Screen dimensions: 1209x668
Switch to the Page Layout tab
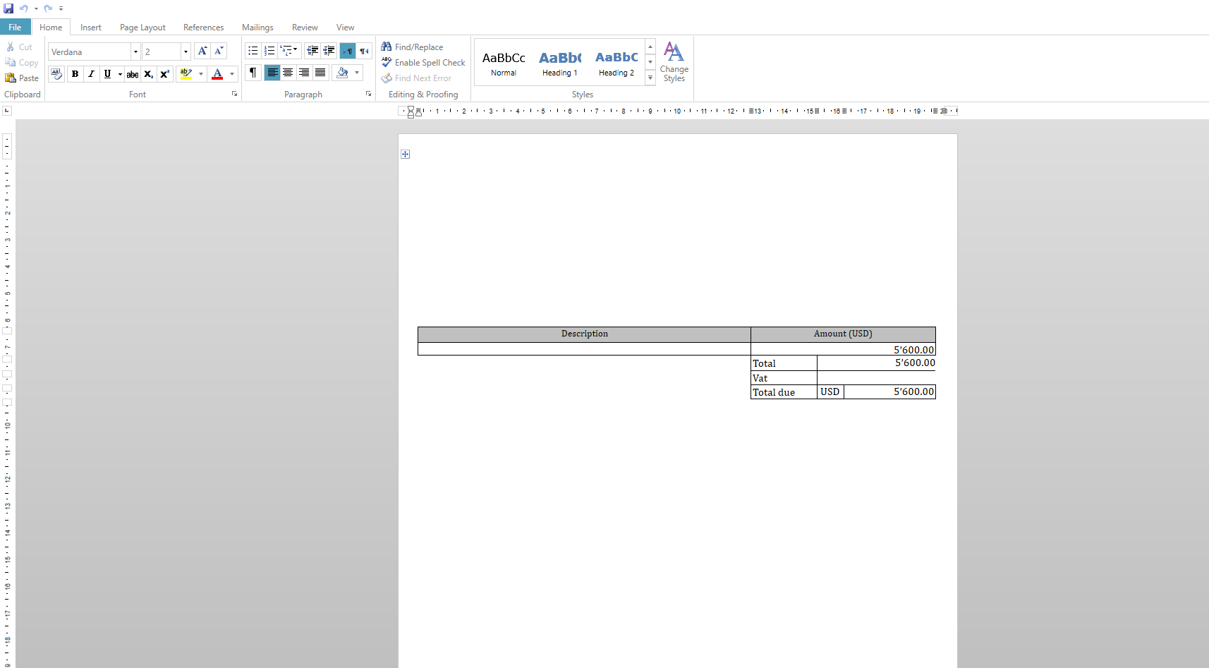pyautogui.click(x=142, y=28)
